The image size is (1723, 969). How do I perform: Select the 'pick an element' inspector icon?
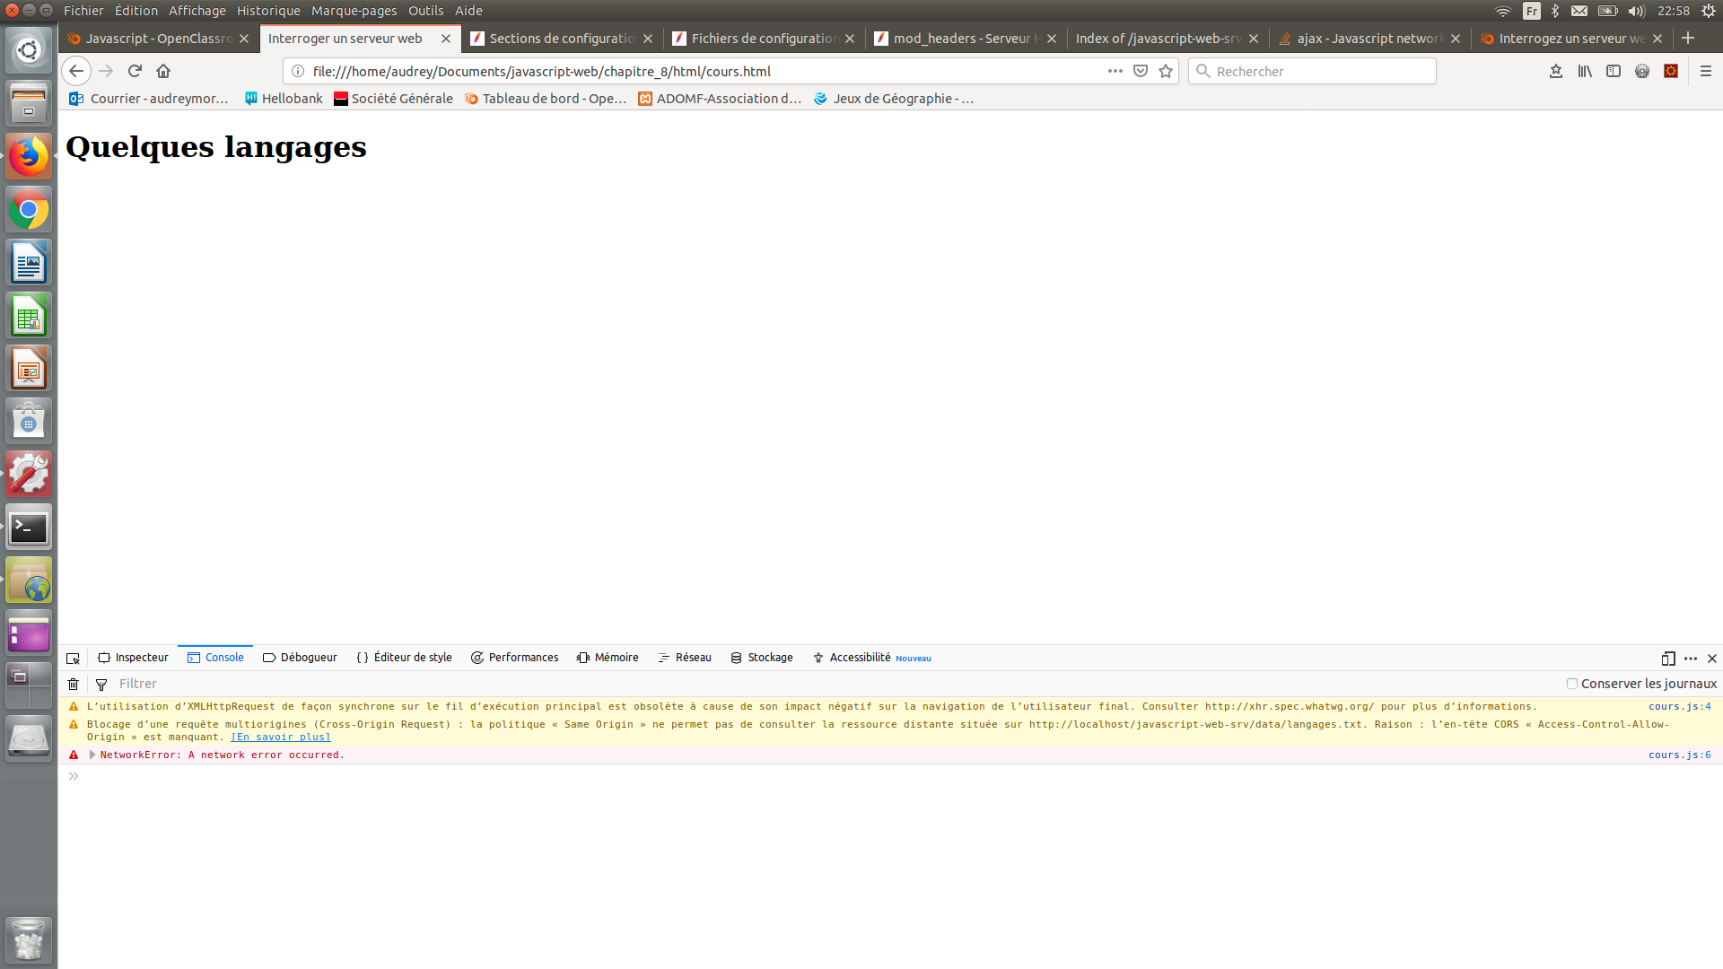(73, 658)
